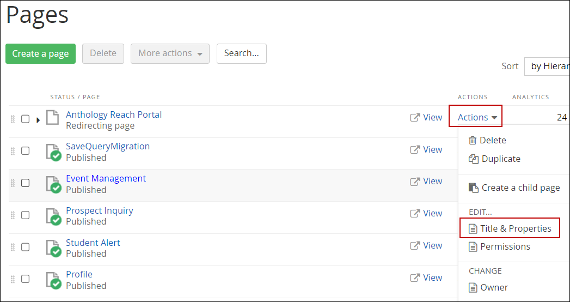Click the Delete trash icon in Actions menu

(473, 141)
